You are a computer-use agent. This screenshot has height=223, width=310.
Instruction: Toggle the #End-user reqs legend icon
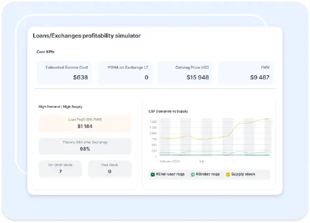pyautogui.click(x=153, y=175)
